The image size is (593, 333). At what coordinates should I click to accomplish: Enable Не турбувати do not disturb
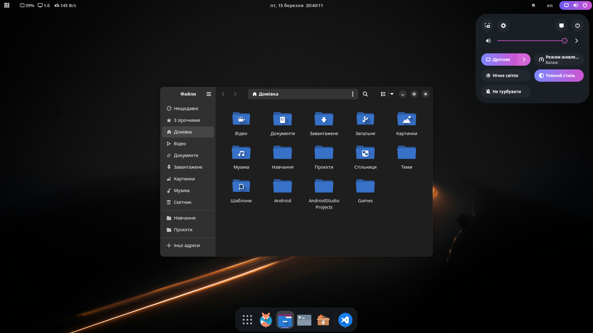[x=506, y=92]
